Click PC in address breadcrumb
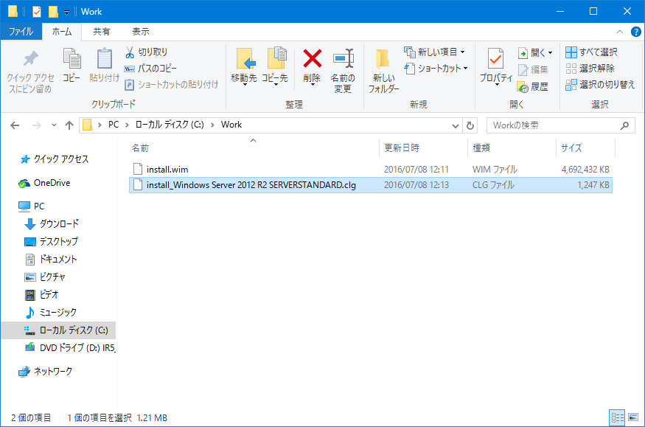 [114, 125]
